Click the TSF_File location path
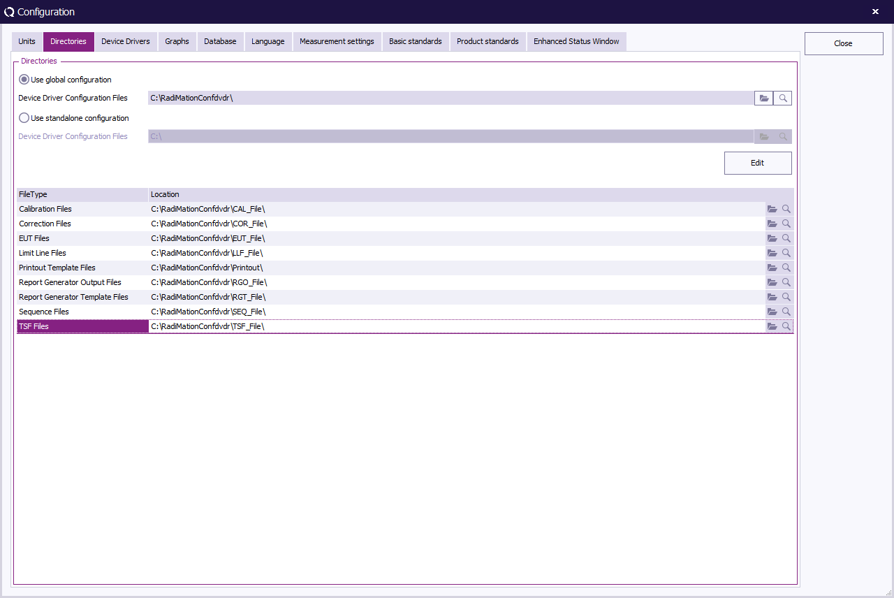894x598 pixels. [207, 326]
